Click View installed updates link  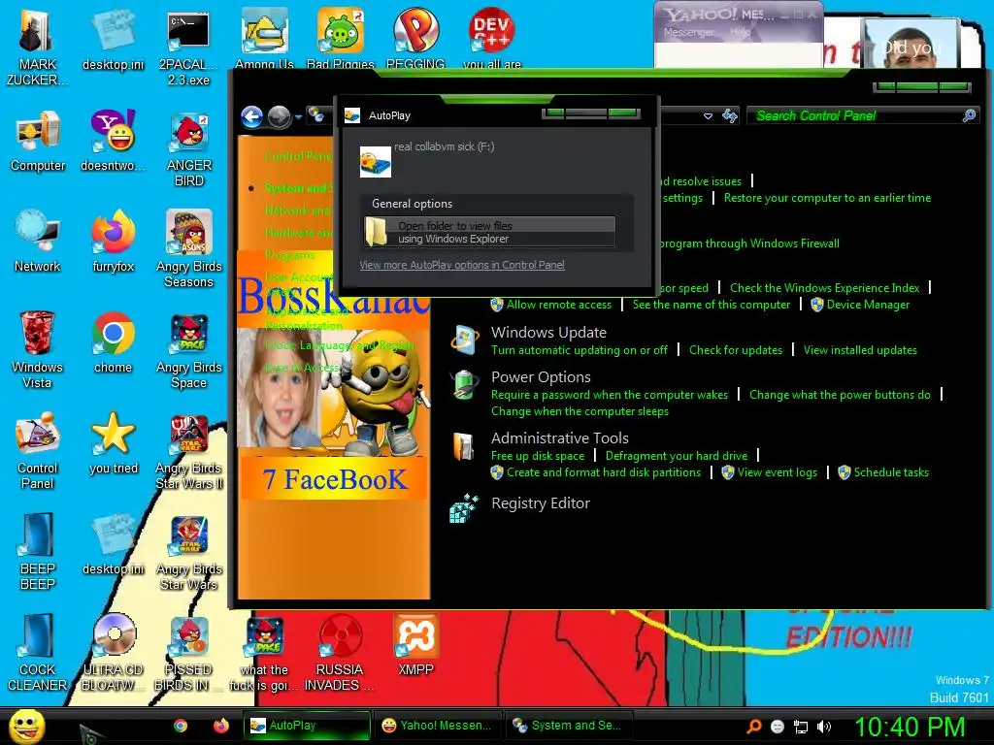click(x=860, y=349)
